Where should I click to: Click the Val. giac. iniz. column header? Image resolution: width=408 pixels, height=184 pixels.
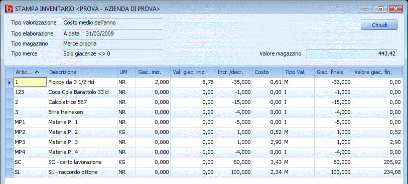pyautogui.click(x=193, y=72)
